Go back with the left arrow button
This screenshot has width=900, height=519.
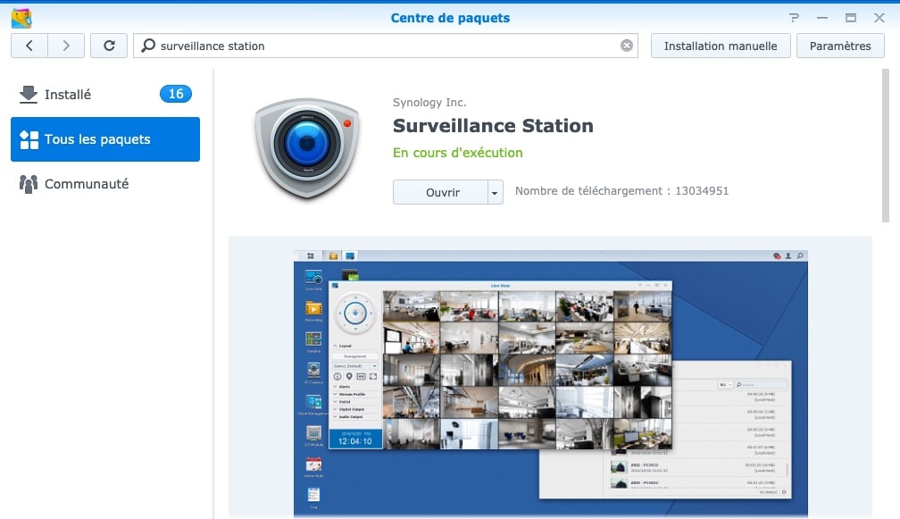[29, 46]
